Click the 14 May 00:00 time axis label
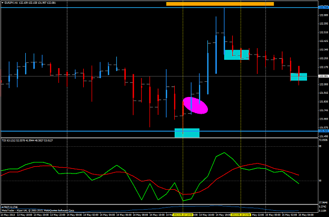Image resolution: width=329 pixels, height=217 pixels. point(74,215)
